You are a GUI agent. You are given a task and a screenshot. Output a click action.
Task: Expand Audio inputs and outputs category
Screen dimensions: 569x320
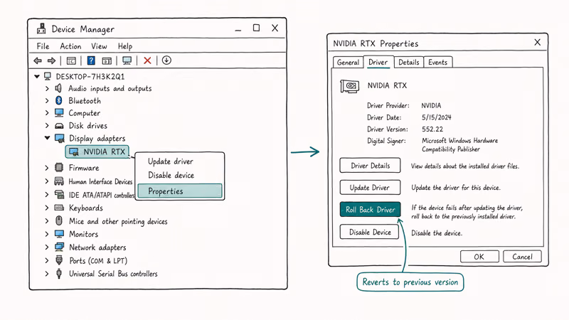(47, 88)
